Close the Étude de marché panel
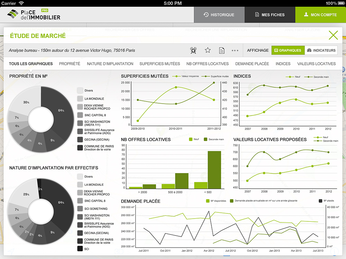The height and width of the screenshot is (259, 346). click(333, 35)
